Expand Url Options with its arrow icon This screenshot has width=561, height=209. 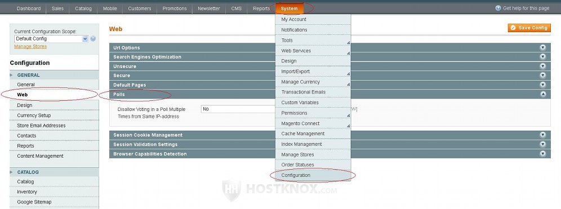tap(543, 47)
